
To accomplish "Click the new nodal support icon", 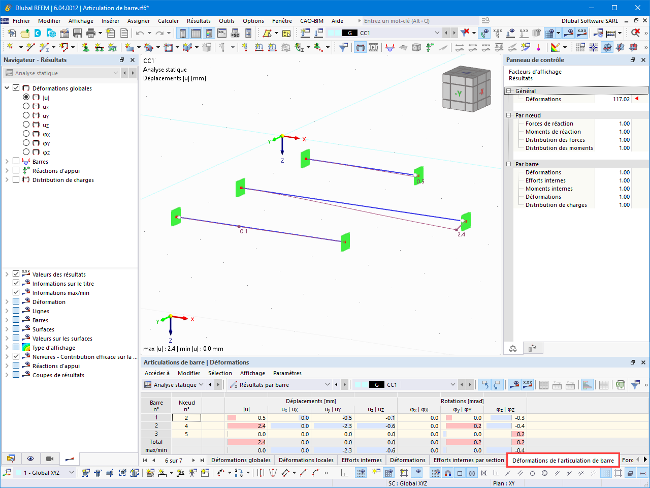I will [85, 47].
